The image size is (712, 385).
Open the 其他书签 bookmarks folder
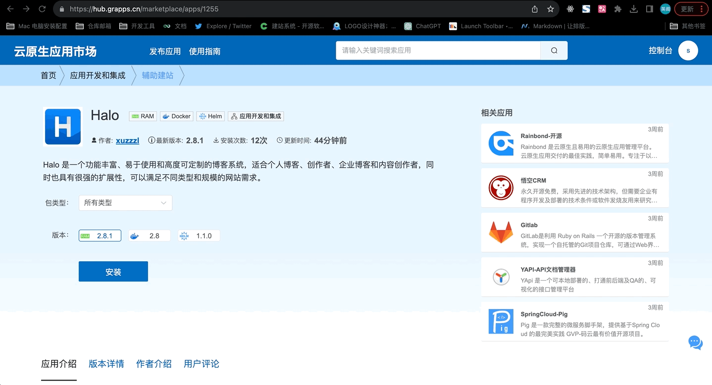pyautogui.click(x=688, y=26)
